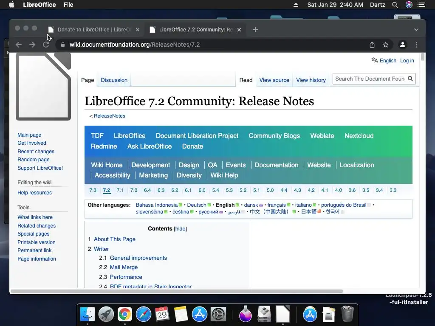Click the lock icon in the address bar
Image resolution: width=435 pixels, height=326 pixels.
63,45
